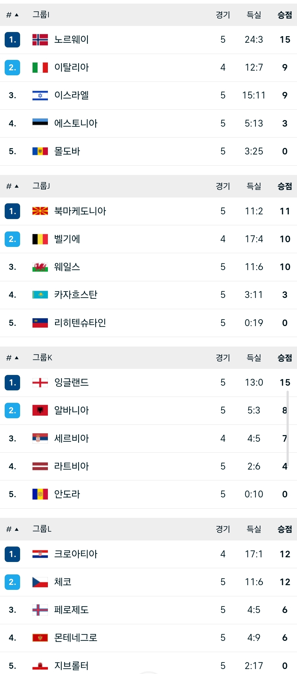Click the Italy flag icon
The width and height of the screenshot is (297, 674).
point(40,68)
